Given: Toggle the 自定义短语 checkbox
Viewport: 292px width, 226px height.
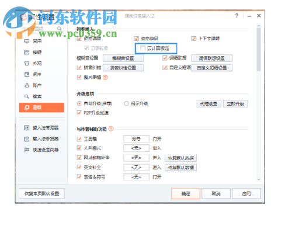Looking at the screenshot, I should 165,68.
